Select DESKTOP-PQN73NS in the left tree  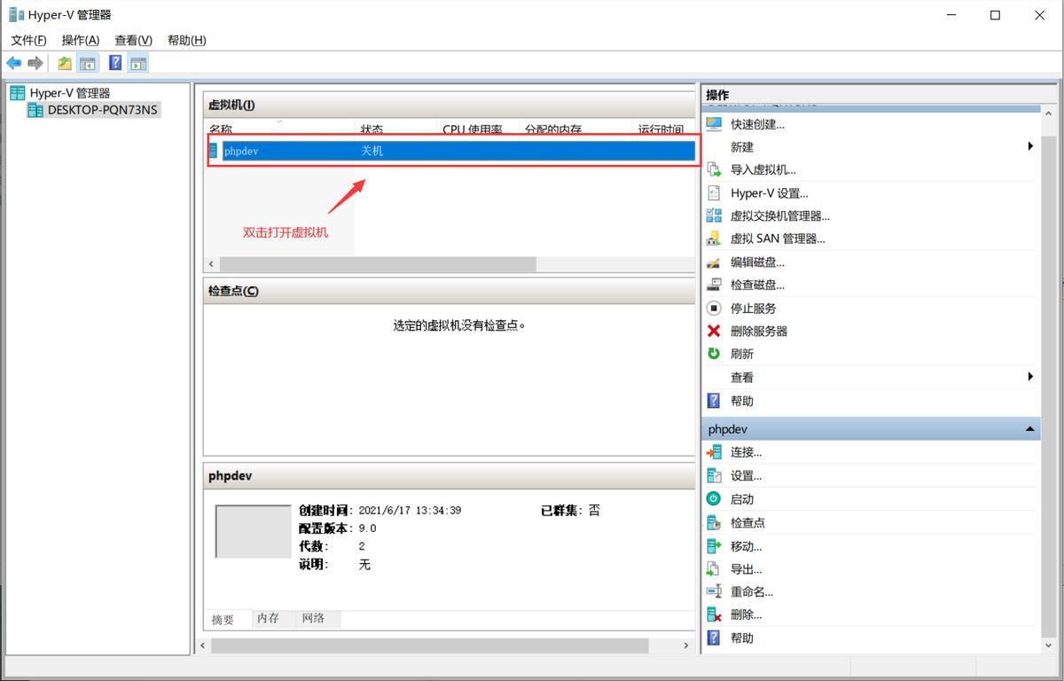(100, 109)
